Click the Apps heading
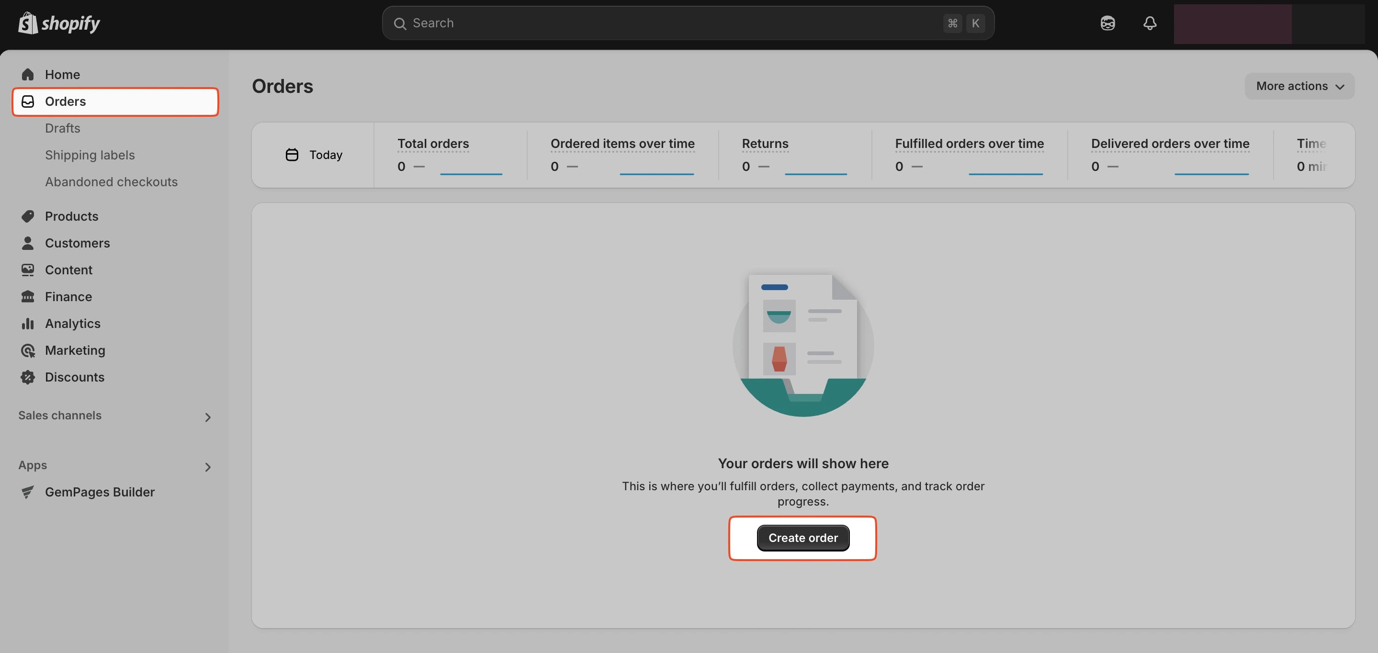Image resolution: width=1378 pixels, height=653 pixels. [33, 465]
